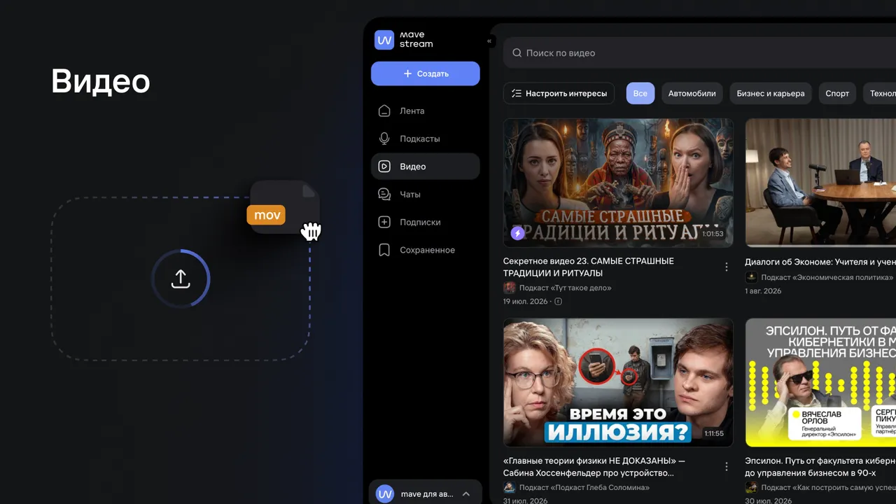Select the Видео menu item
896x504 pixels.
[x=426, y=167]
